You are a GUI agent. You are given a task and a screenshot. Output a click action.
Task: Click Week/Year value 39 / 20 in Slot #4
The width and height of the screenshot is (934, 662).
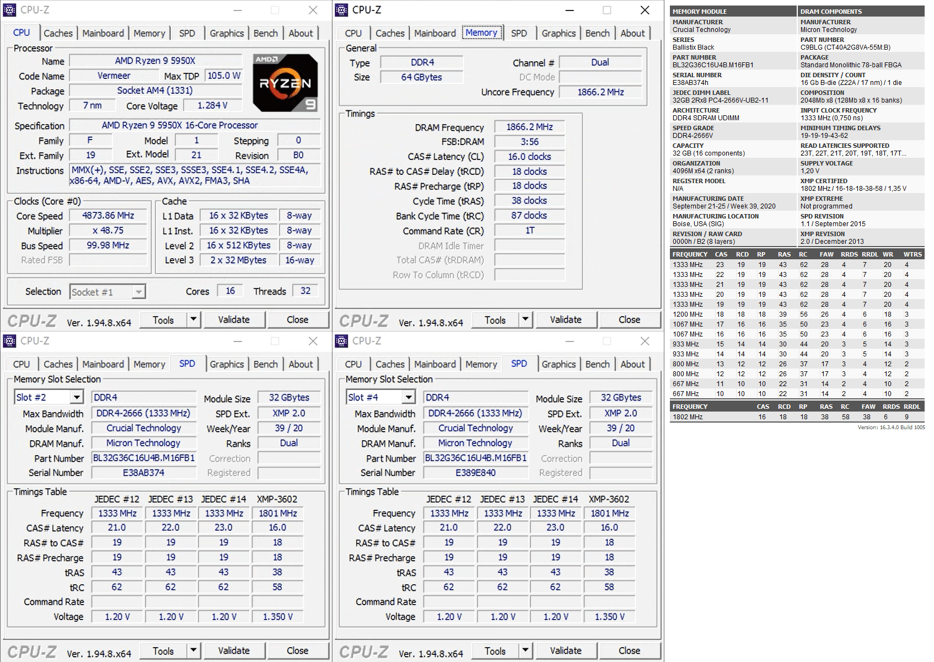tap(621, 428)
